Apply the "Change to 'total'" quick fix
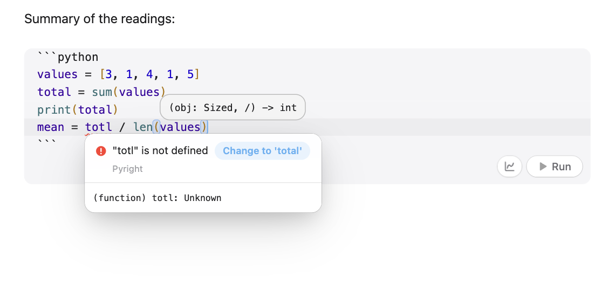Viewport: 615px width, 291px height. point(262,151)
